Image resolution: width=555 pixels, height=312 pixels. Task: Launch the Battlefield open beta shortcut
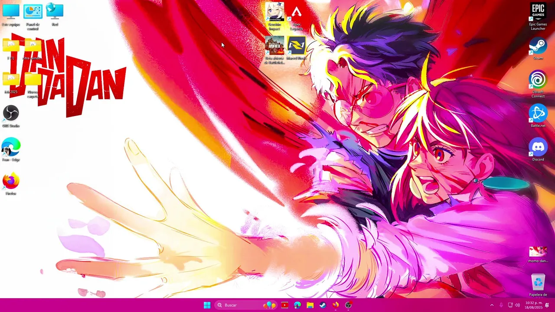[x=274, y=50]
